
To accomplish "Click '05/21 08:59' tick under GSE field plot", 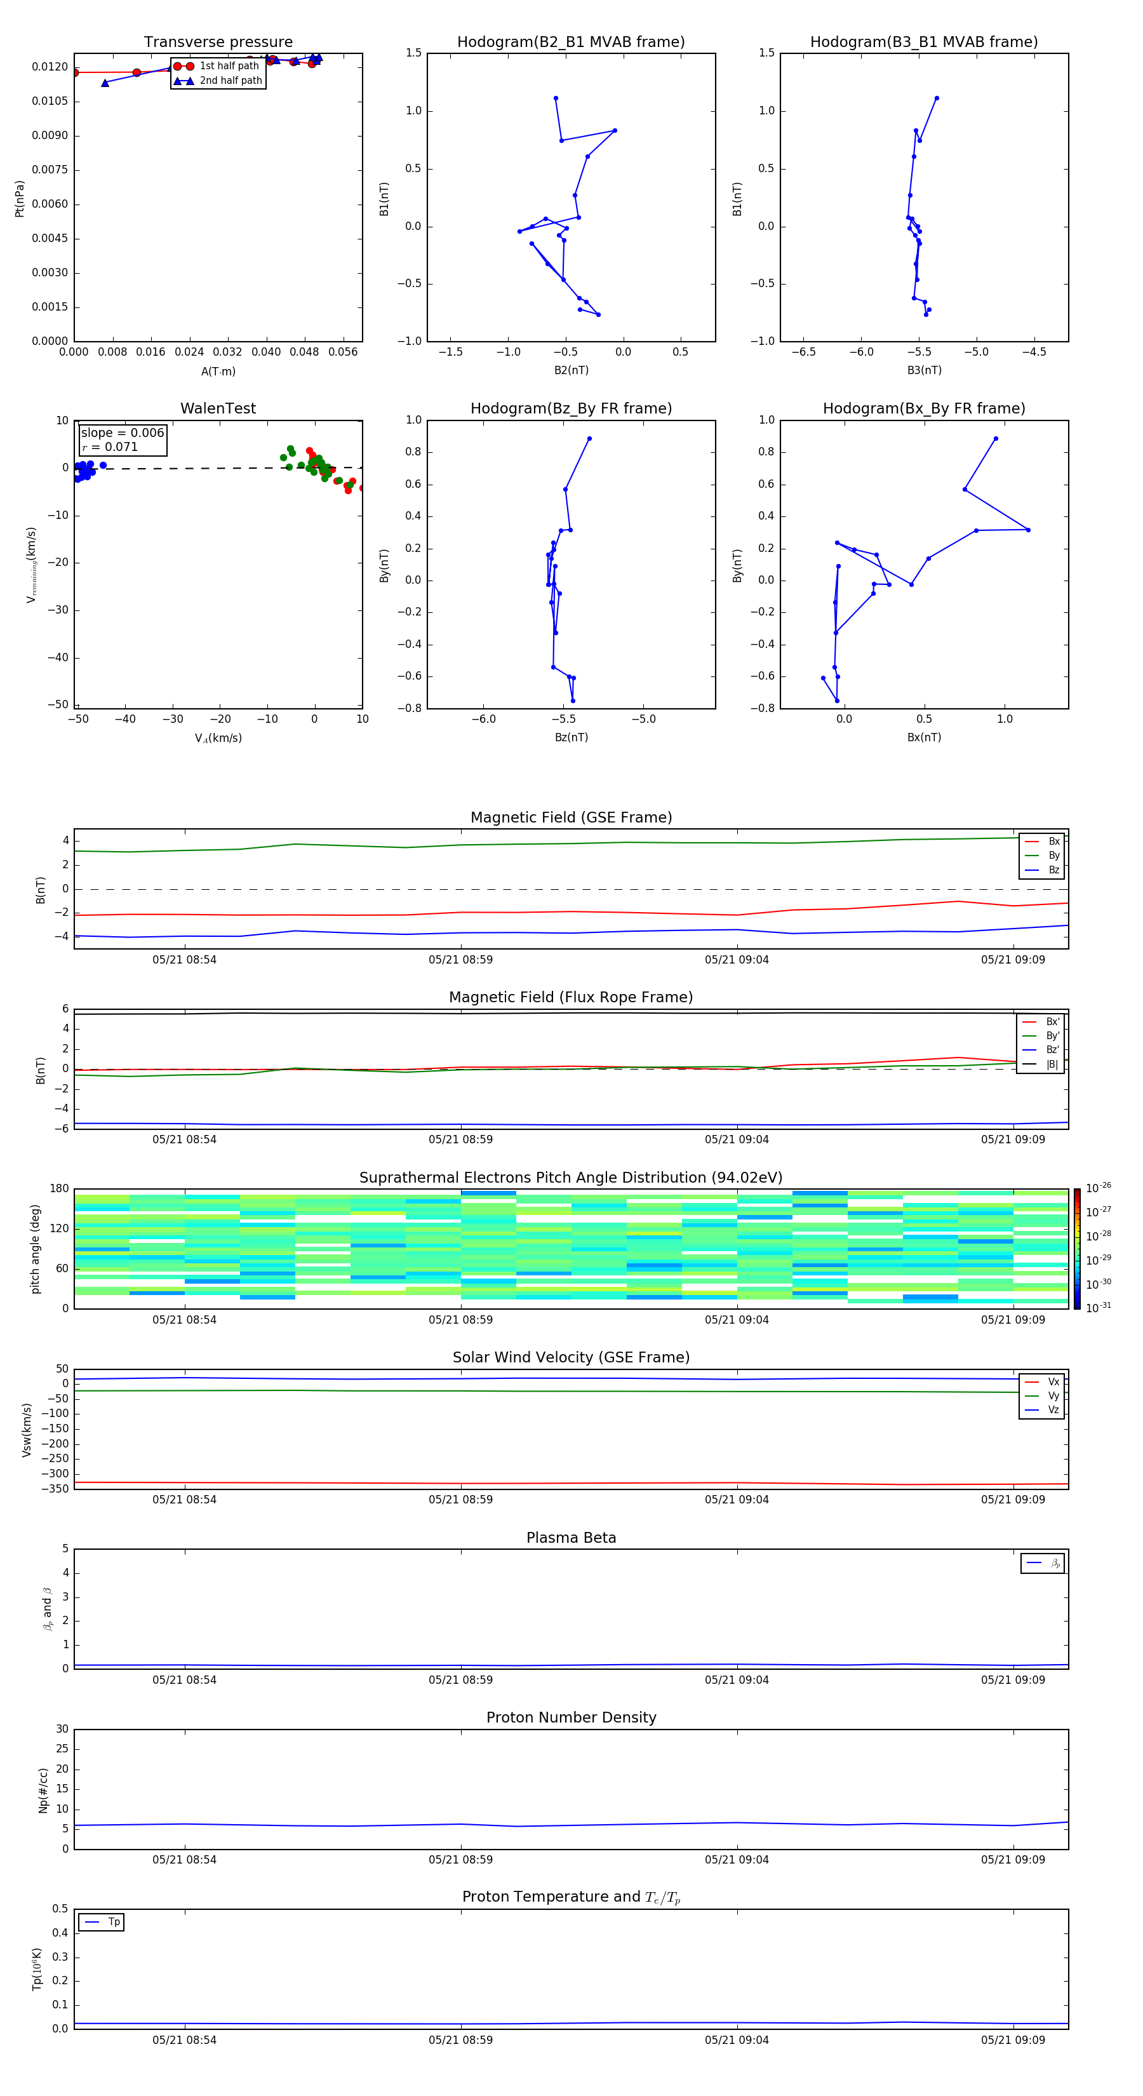I will [460, 960].
